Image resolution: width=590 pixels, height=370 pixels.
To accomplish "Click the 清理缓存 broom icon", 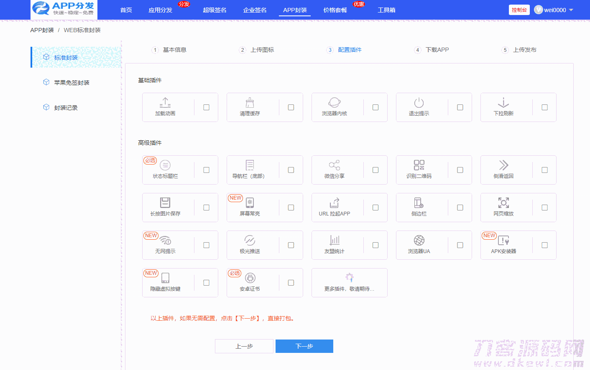I will (x=250, y=103).
